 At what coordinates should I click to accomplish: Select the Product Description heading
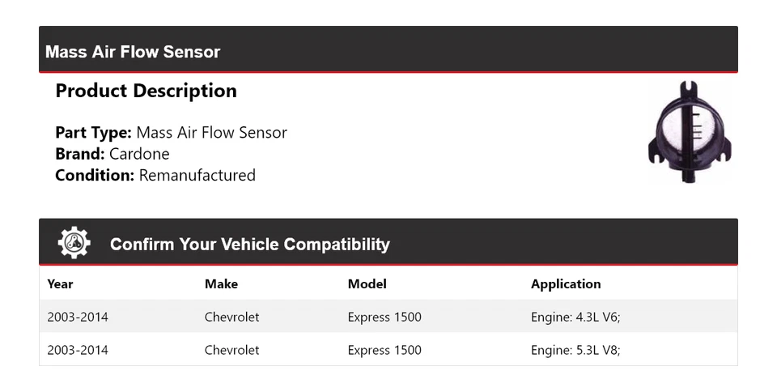pos(146,91)
